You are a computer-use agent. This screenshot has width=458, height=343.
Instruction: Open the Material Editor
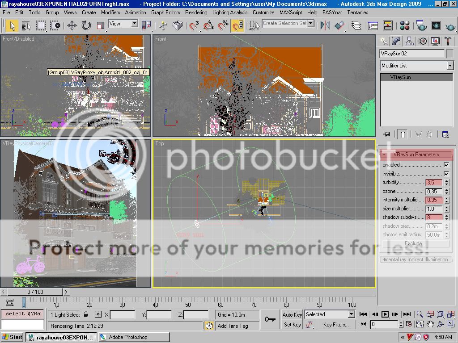coord(404,25)
